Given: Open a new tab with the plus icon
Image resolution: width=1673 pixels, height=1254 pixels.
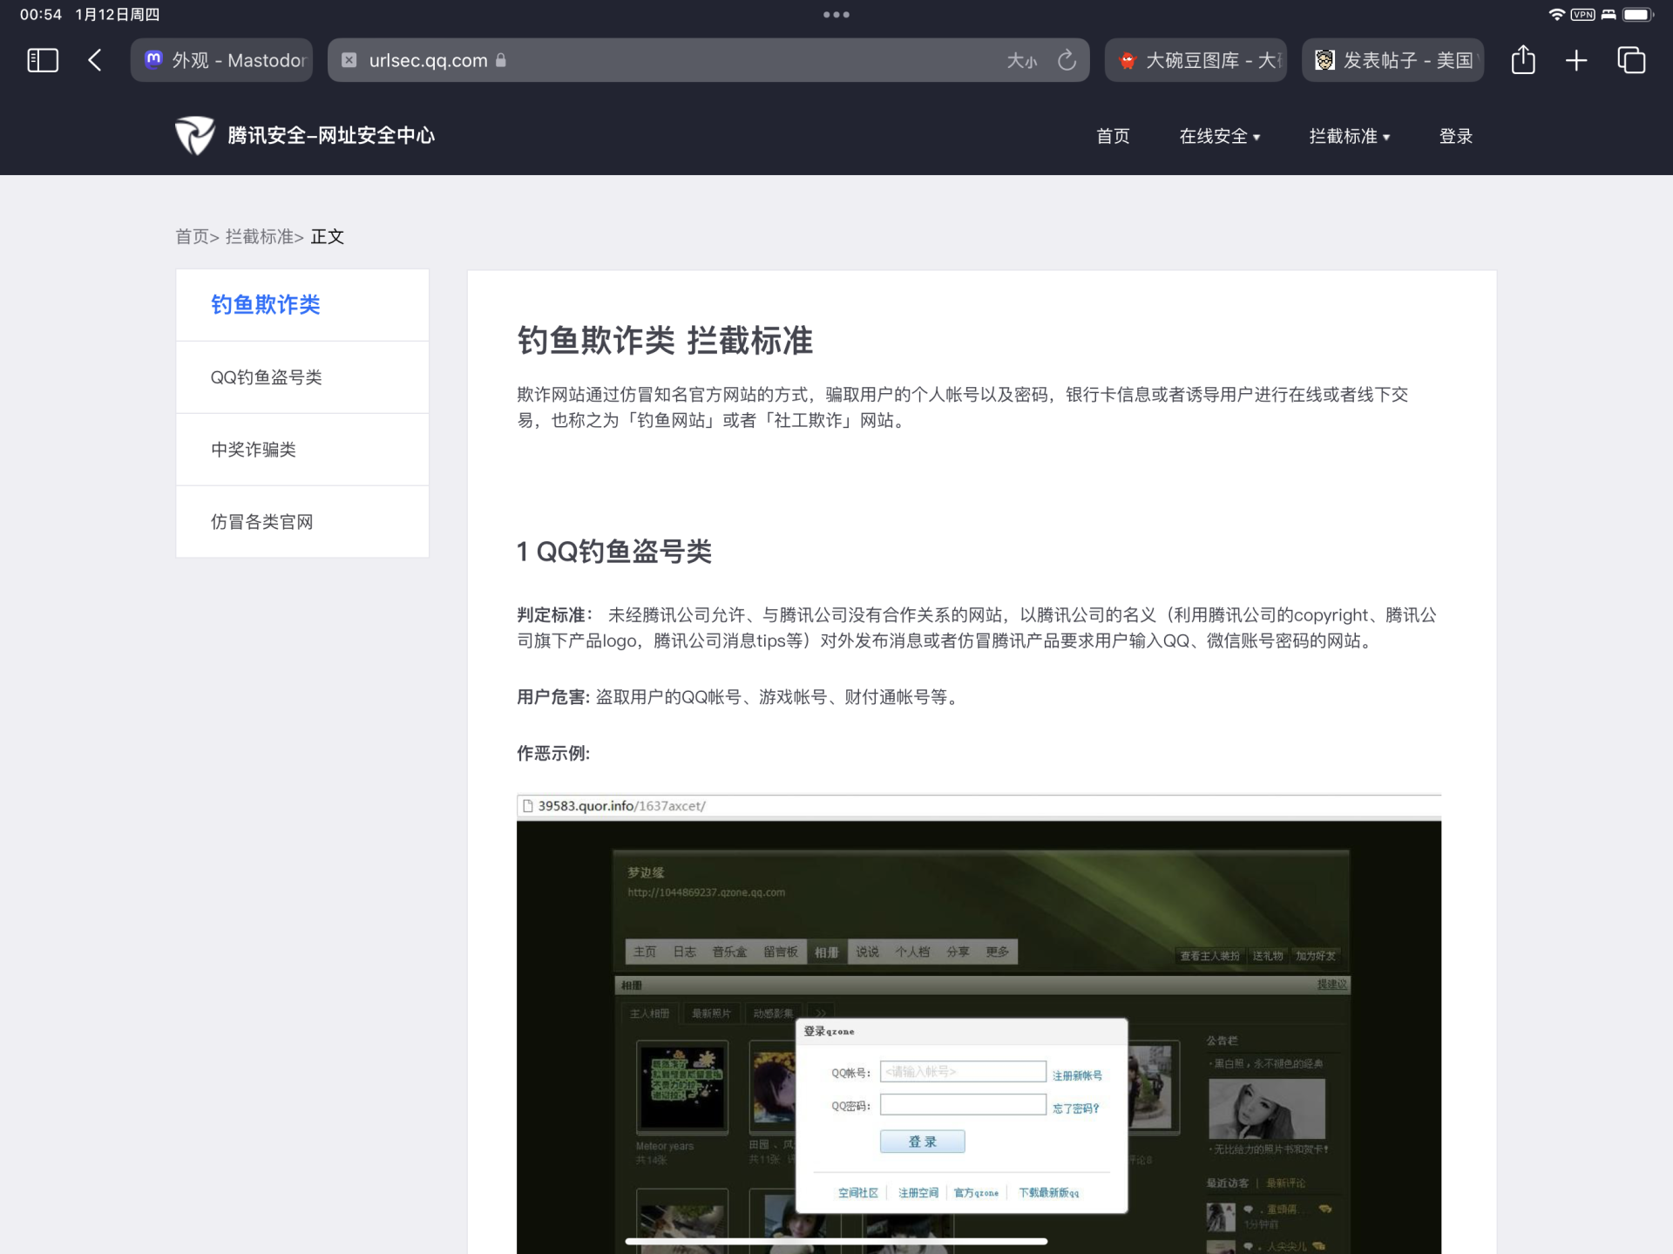Looking at the screenshot, I should click(x=1575, y=60).
